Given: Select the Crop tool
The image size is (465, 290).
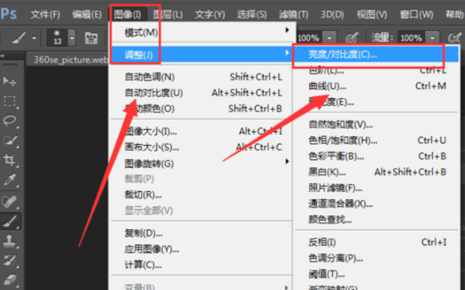Looking at the screenshot, I should [x=10, y=160].
